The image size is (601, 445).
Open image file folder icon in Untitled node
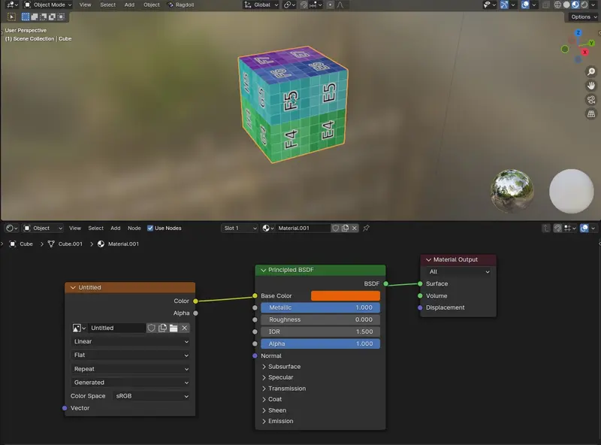pyautogui.click(x=173, y=328)
